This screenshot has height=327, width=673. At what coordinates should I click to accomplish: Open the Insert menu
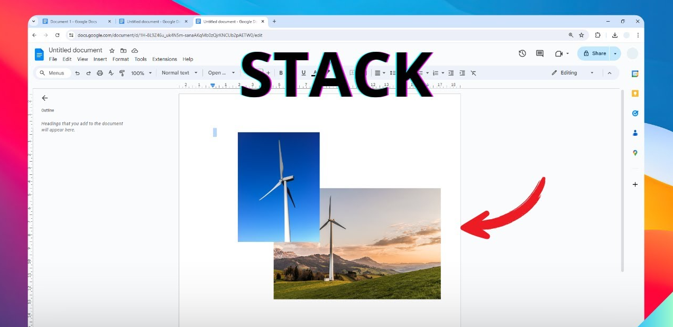tap(100, 59)
